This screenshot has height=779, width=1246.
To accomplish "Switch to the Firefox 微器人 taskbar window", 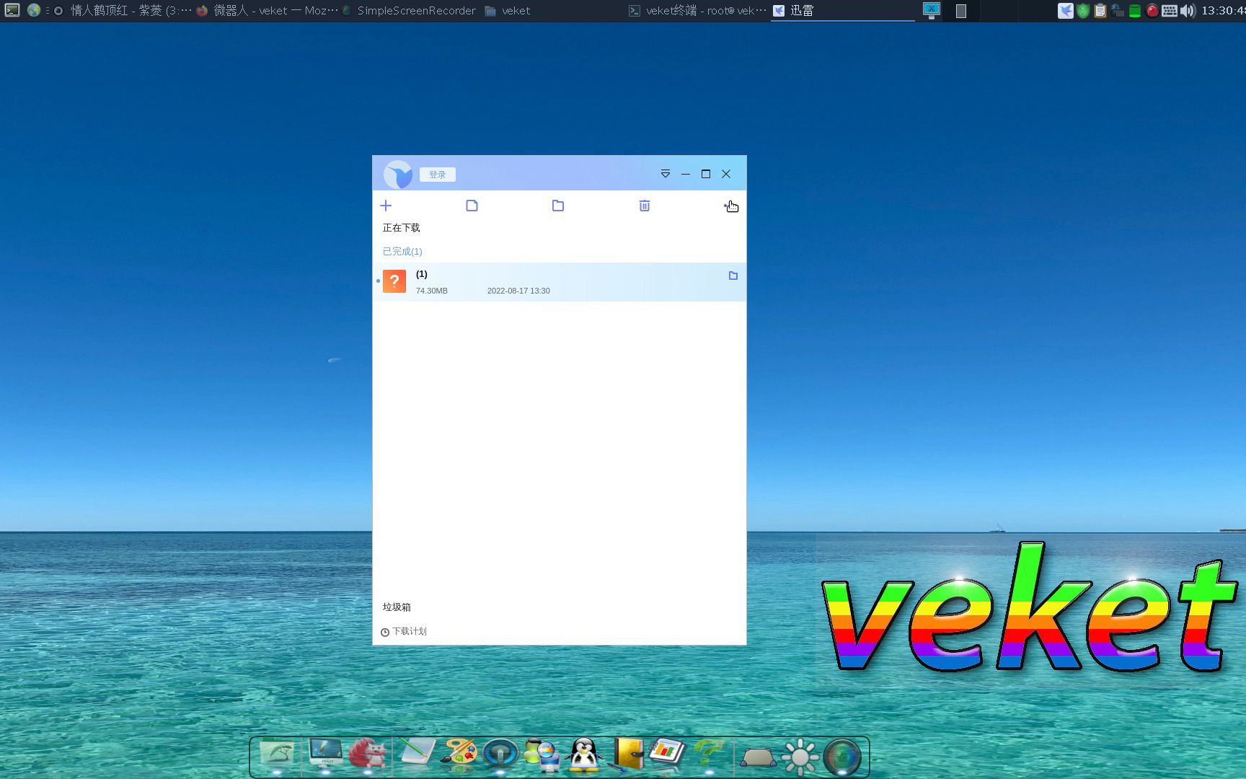I will point(267,11).
